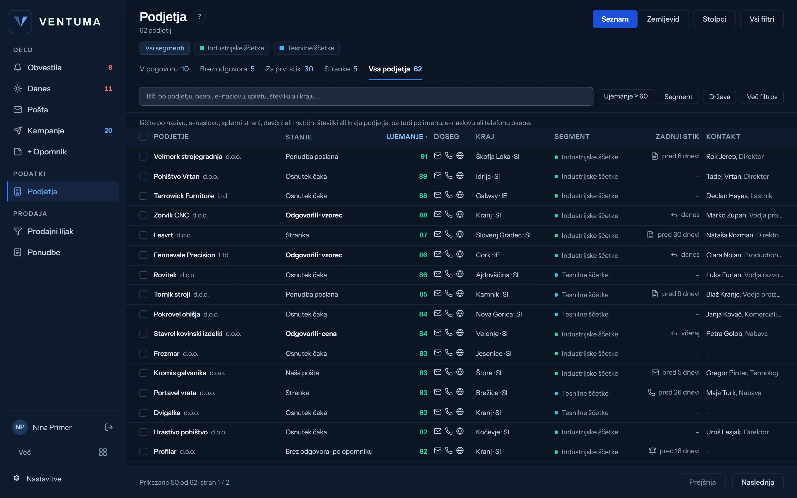This screenshot has height=498, width=797.
Task: Click the phone icon in Kromis galvanika row
Action: 449,372
